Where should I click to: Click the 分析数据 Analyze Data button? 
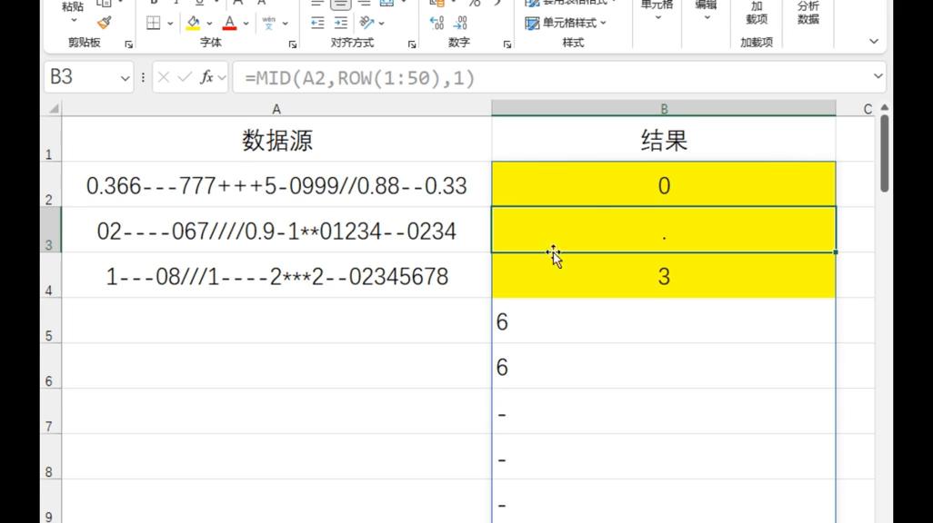tap(808, 12)
